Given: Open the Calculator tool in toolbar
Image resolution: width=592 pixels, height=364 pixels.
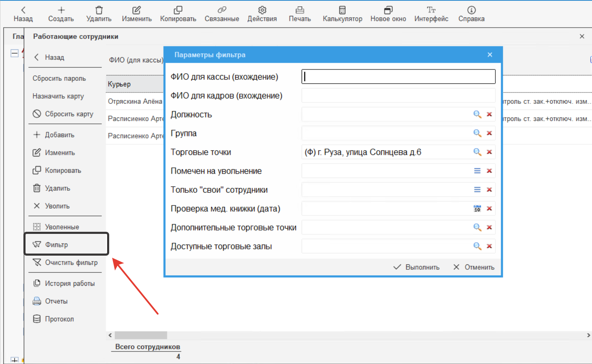Looking at the screenshot, I should click(342, 14).
